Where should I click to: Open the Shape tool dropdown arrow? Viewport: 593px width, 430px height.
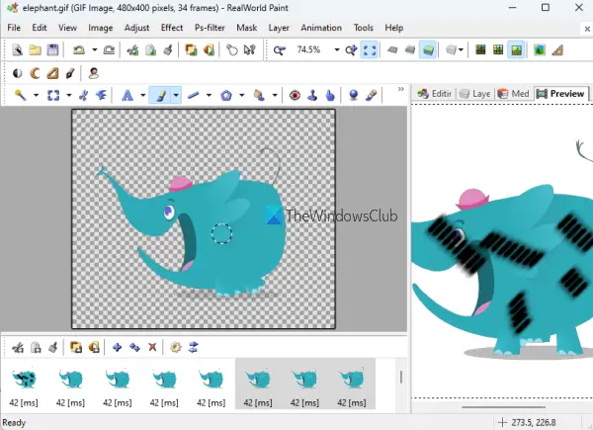tap(242, 95)
